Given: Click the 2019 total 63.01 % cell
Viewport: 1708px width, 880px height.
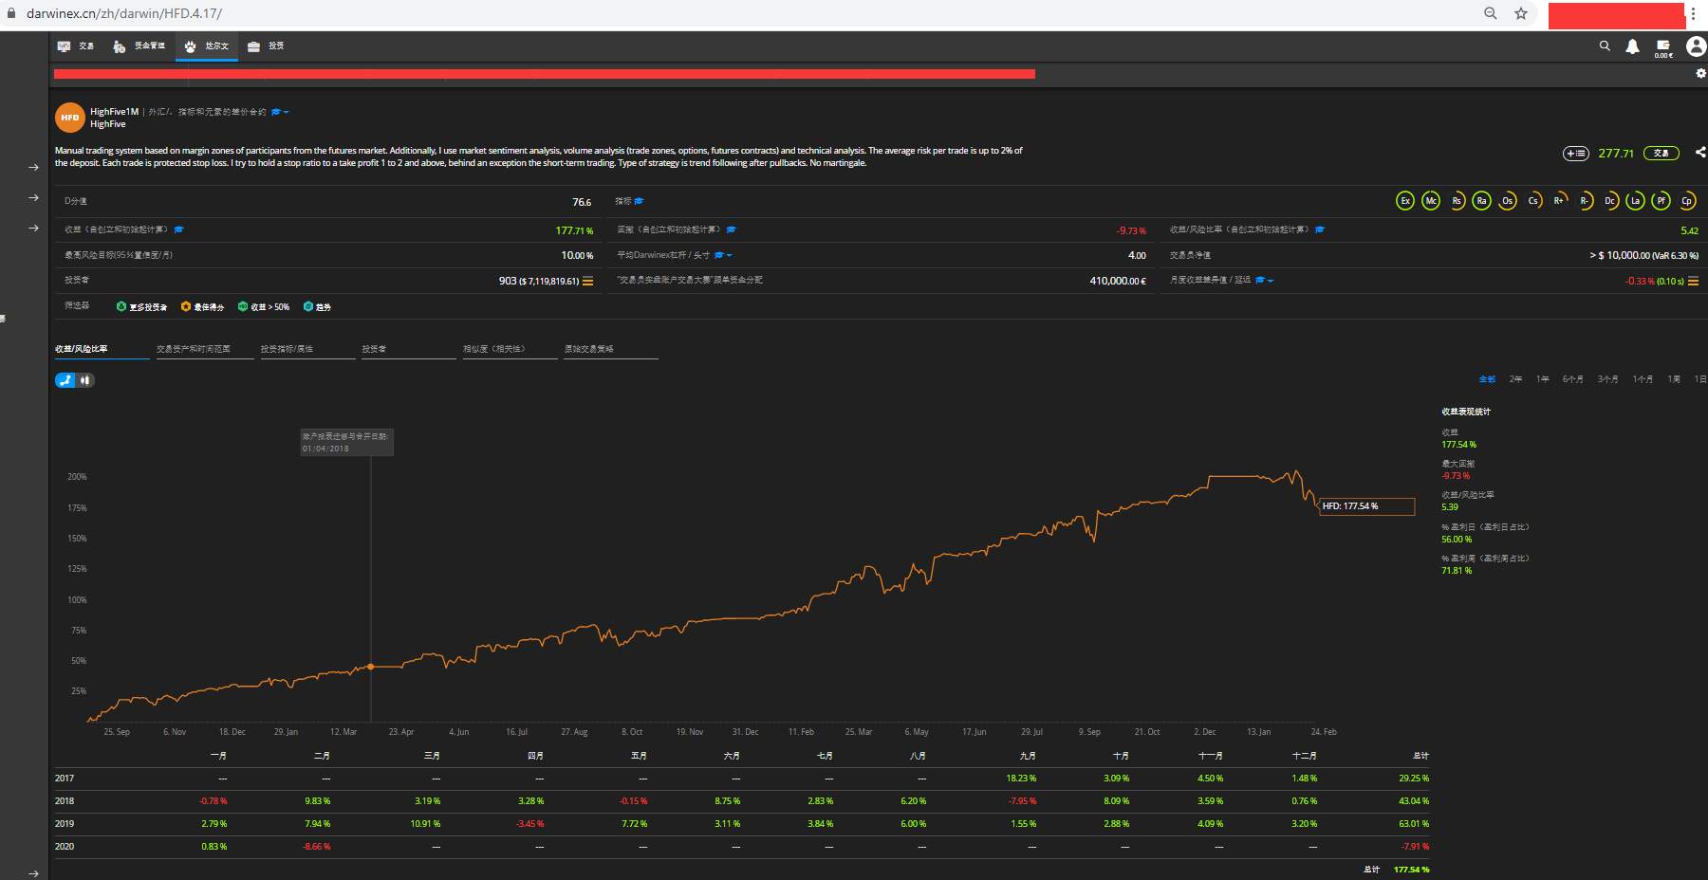Looking at the screenshot, I should [x=1414, y=824].
